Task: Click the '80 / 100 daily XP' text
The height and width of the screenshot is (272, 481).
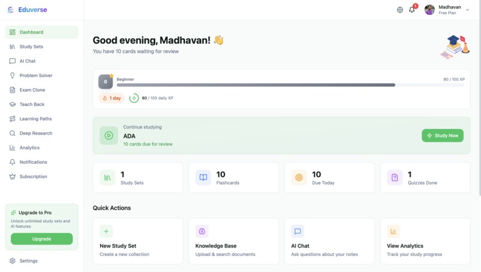Action: click(x=158, y=98)
